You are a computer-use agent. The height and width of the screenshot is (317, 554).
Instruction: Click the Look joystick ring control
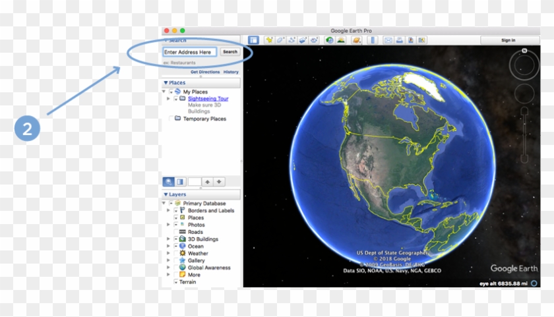click(524, 66)
